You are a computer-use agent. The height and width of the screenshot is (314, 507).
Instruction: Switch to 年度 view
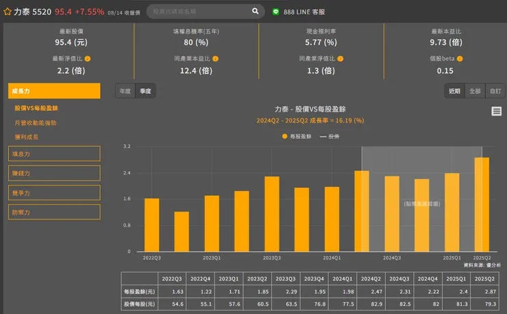click(x=125, y=91)
